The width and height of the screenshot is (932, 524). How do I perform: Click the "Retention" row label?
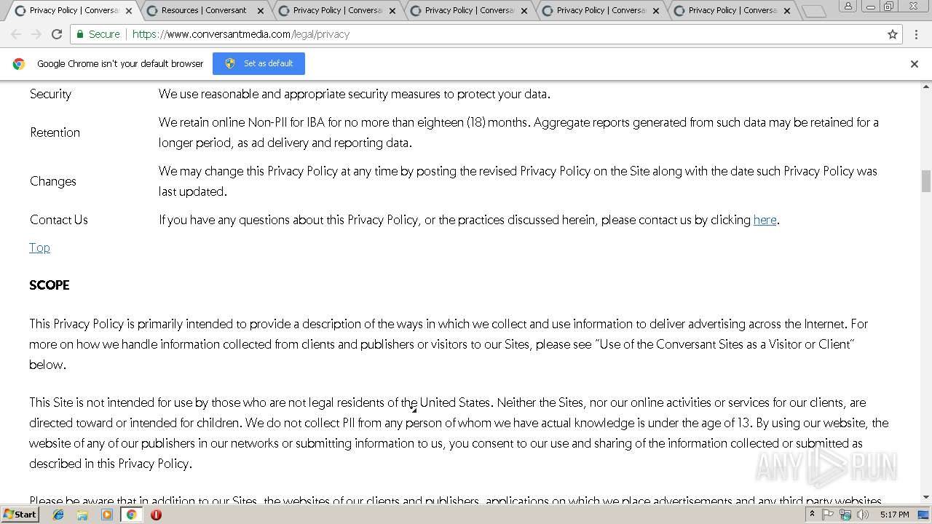click(55, 132)
